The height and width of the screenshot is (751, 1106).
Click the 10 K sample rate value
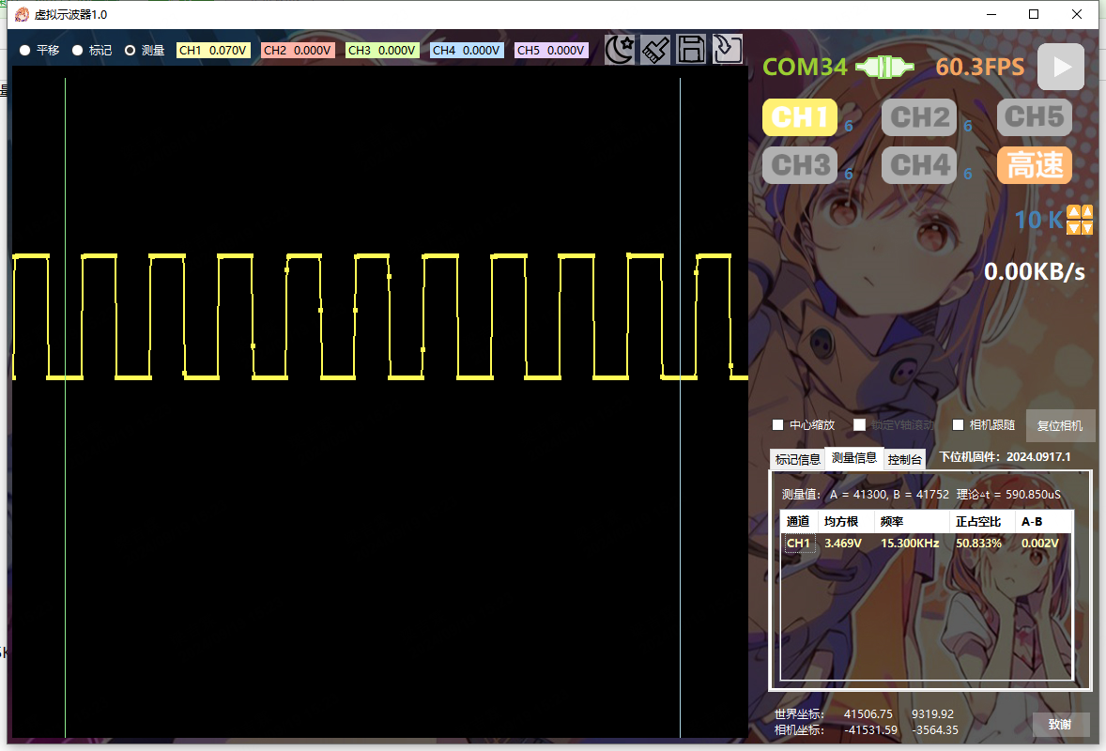click(1038, 220)
